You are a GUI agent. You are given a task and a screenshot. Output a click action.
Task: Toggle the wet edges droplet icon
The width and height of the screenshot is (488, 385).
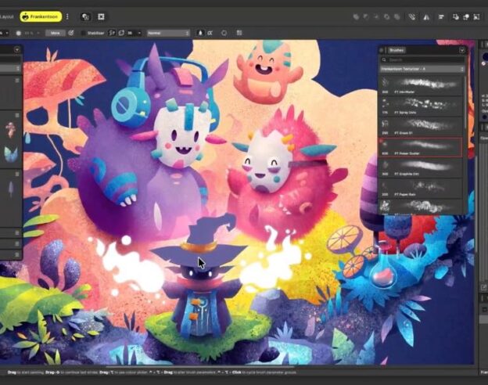click(x=200, y=33)
